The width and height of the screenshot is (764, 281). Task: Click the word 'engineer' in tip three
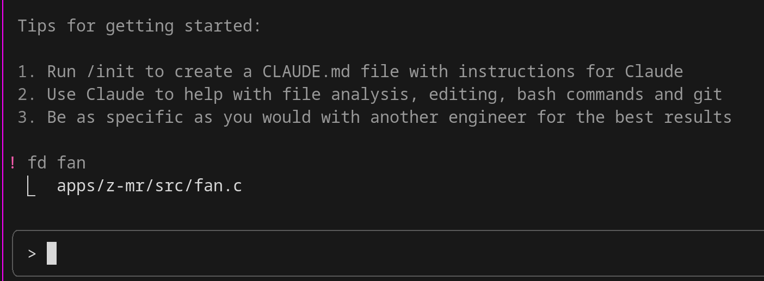click(487, 117)
